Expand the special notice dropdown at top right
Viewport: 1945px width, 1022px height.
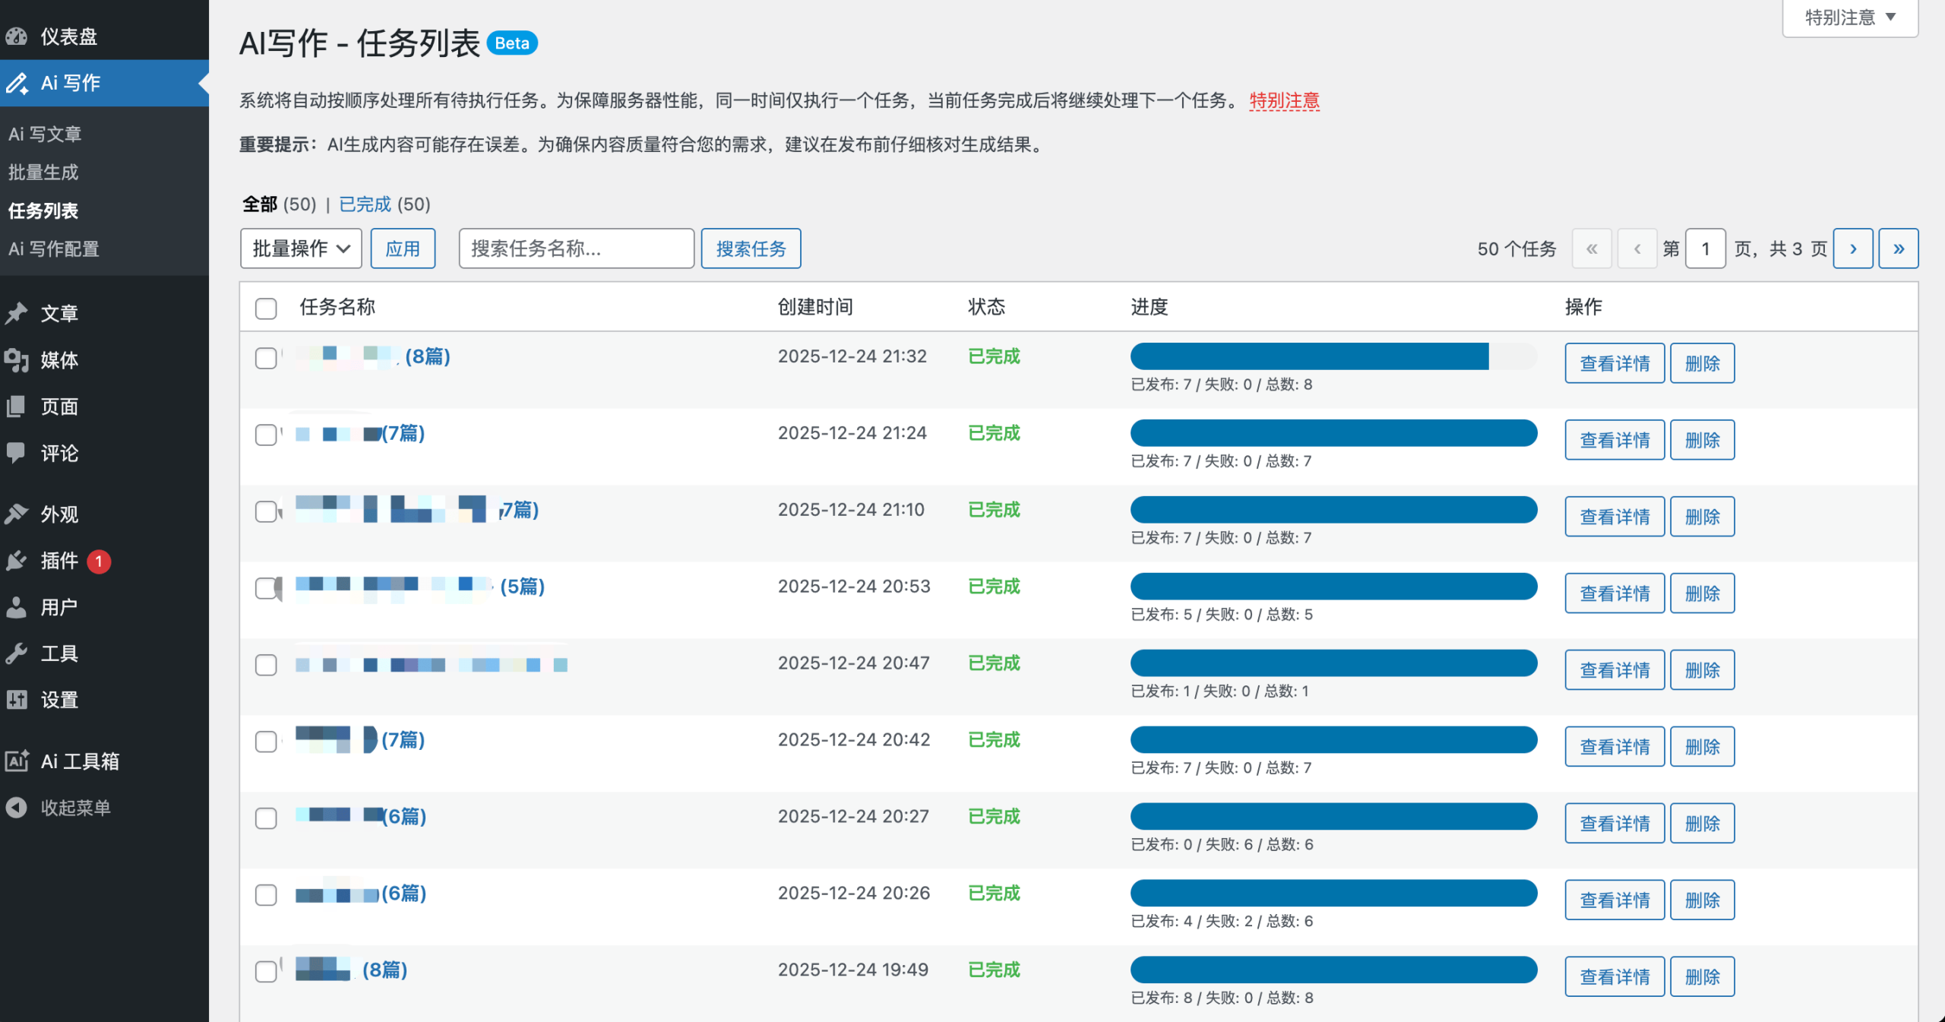(x=1849, y=17)
